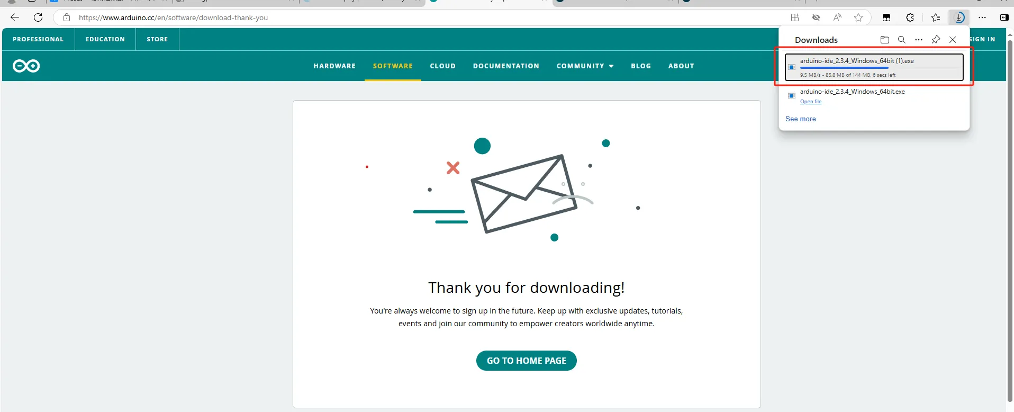Open the CLOUD nav item

443,66
